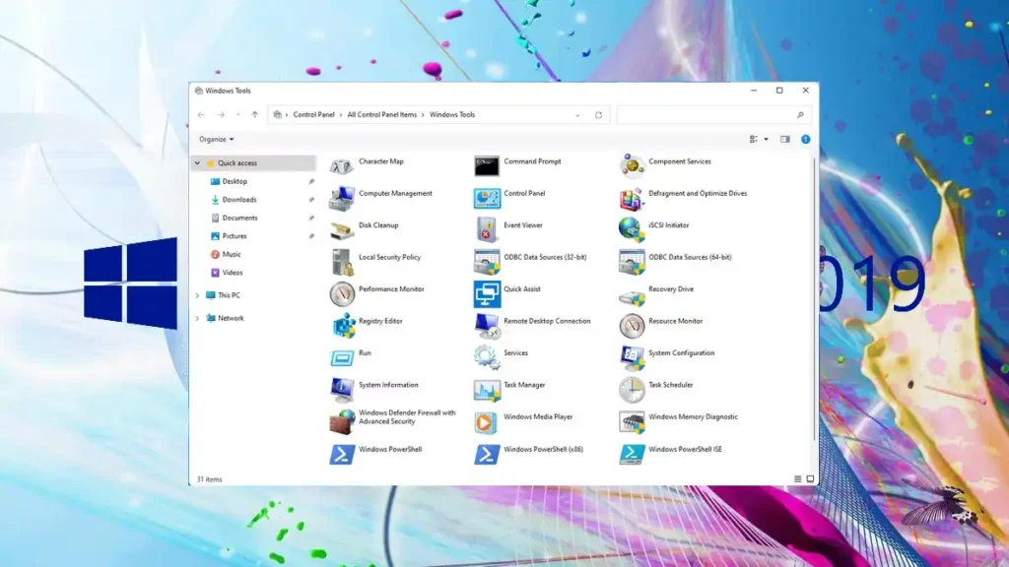Screen dimensions: 1009x567
Task: Navigate back with the back arrow
Action: pos(201,115)
